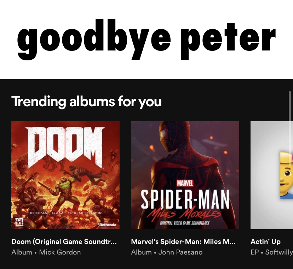The height and width of the screenshot is (269, 293).
Task: Click the Trending albums for you heading
Action: pyautogui.click(x=86, y=102)
